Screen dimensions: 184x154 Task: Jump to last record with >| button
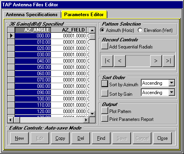[x=168, y=61]
